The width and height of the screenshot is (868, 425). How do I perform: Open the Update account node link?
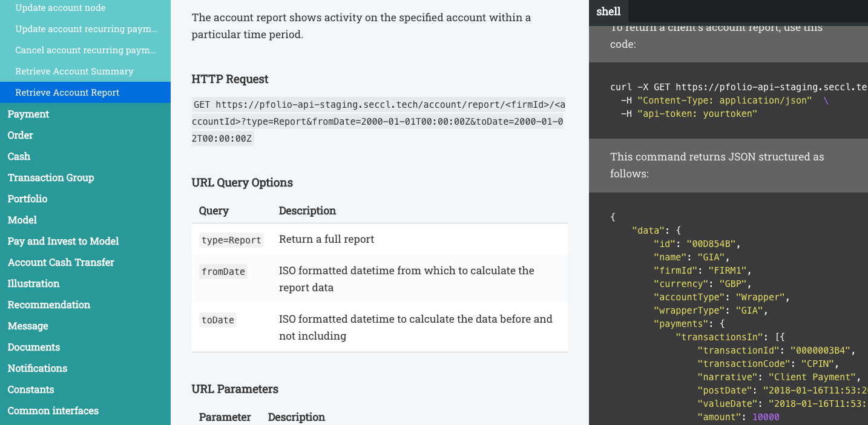[x=61, y=8]
